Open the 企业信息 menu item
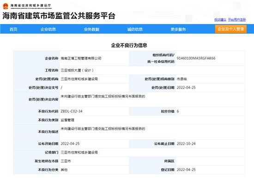Viewport: 254px width, 183px height. tap(48, 29)
